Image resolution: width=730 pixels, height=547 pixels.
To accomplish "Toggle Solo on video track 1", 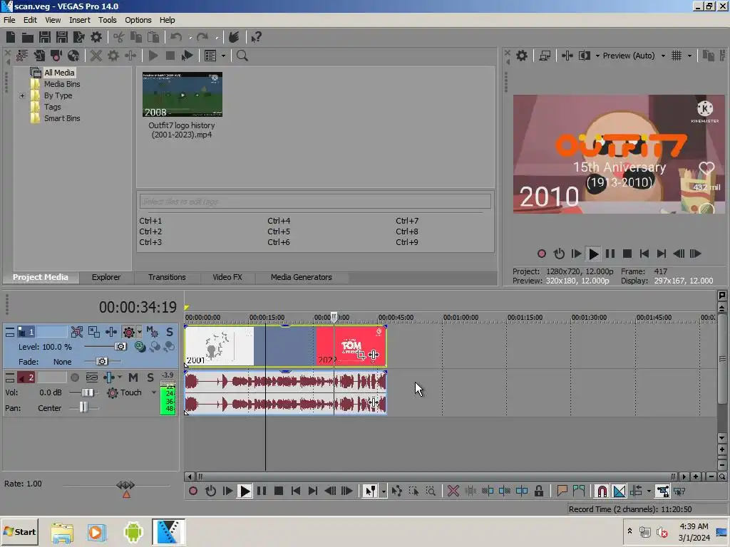I will point(170,332).
